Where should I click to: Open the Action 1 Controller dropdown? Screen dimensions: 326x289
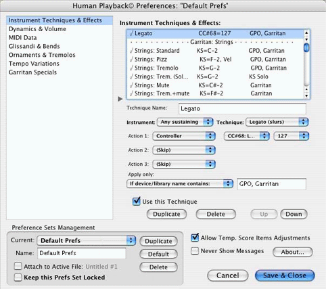[x=184, y=136]
